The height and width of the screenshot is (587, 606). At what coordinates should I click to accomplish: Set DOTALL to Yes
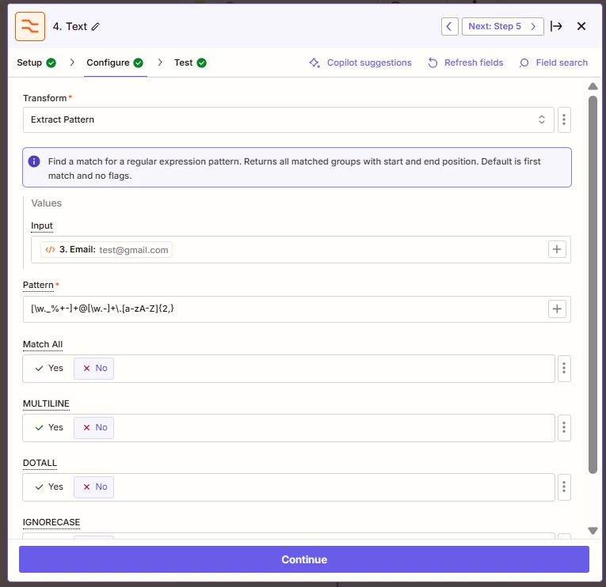pyautogui.click(x=49, y=487)
